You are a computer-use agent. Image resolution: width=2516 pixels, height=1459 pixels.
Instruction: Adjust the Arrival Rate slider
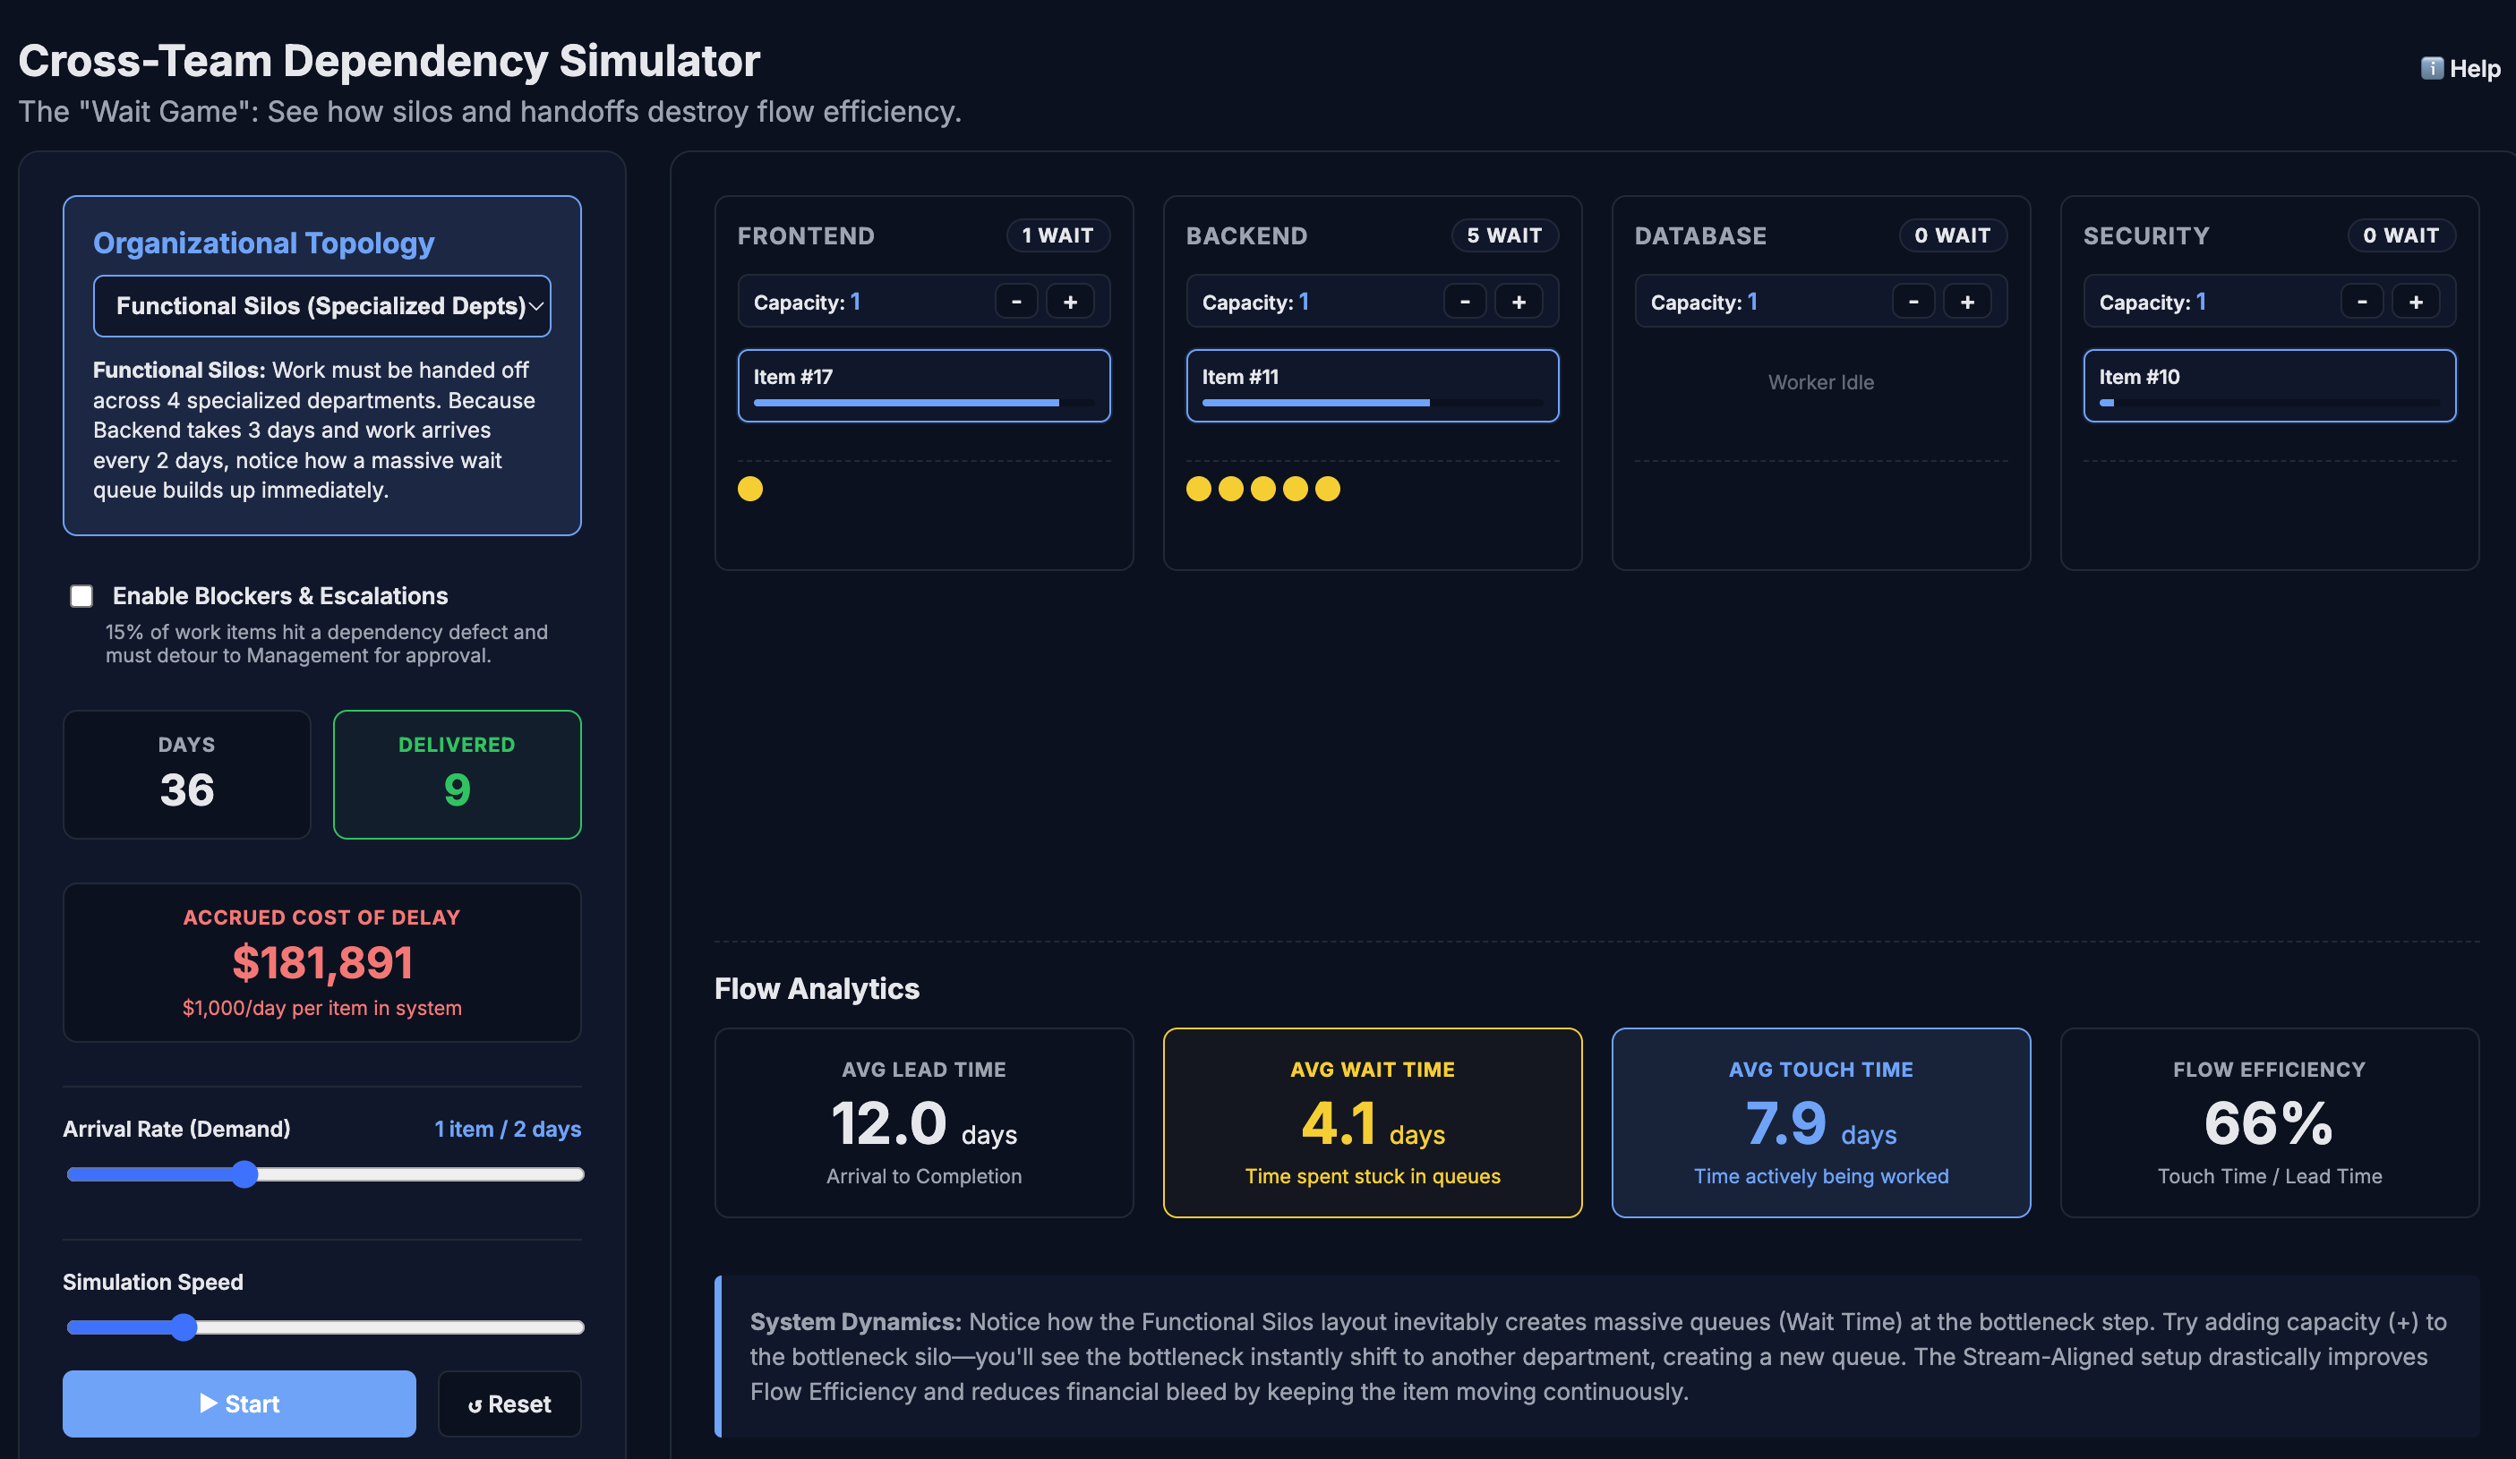[x=324, y=1173]
